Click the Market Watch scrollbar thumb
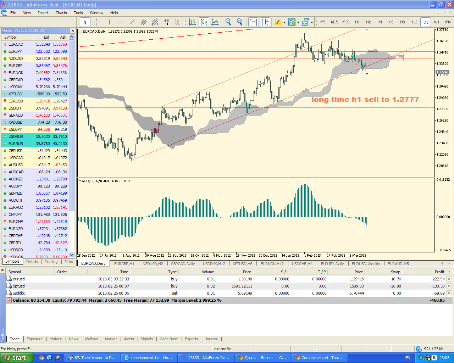 pos(72,126)
